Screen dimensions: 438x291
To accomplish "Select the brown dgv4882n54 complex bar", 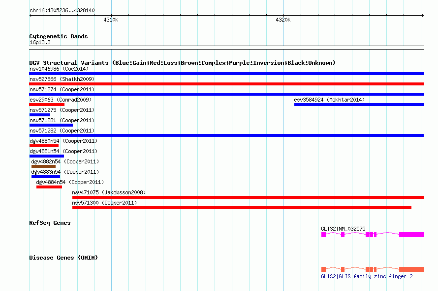I will point(44,166).
